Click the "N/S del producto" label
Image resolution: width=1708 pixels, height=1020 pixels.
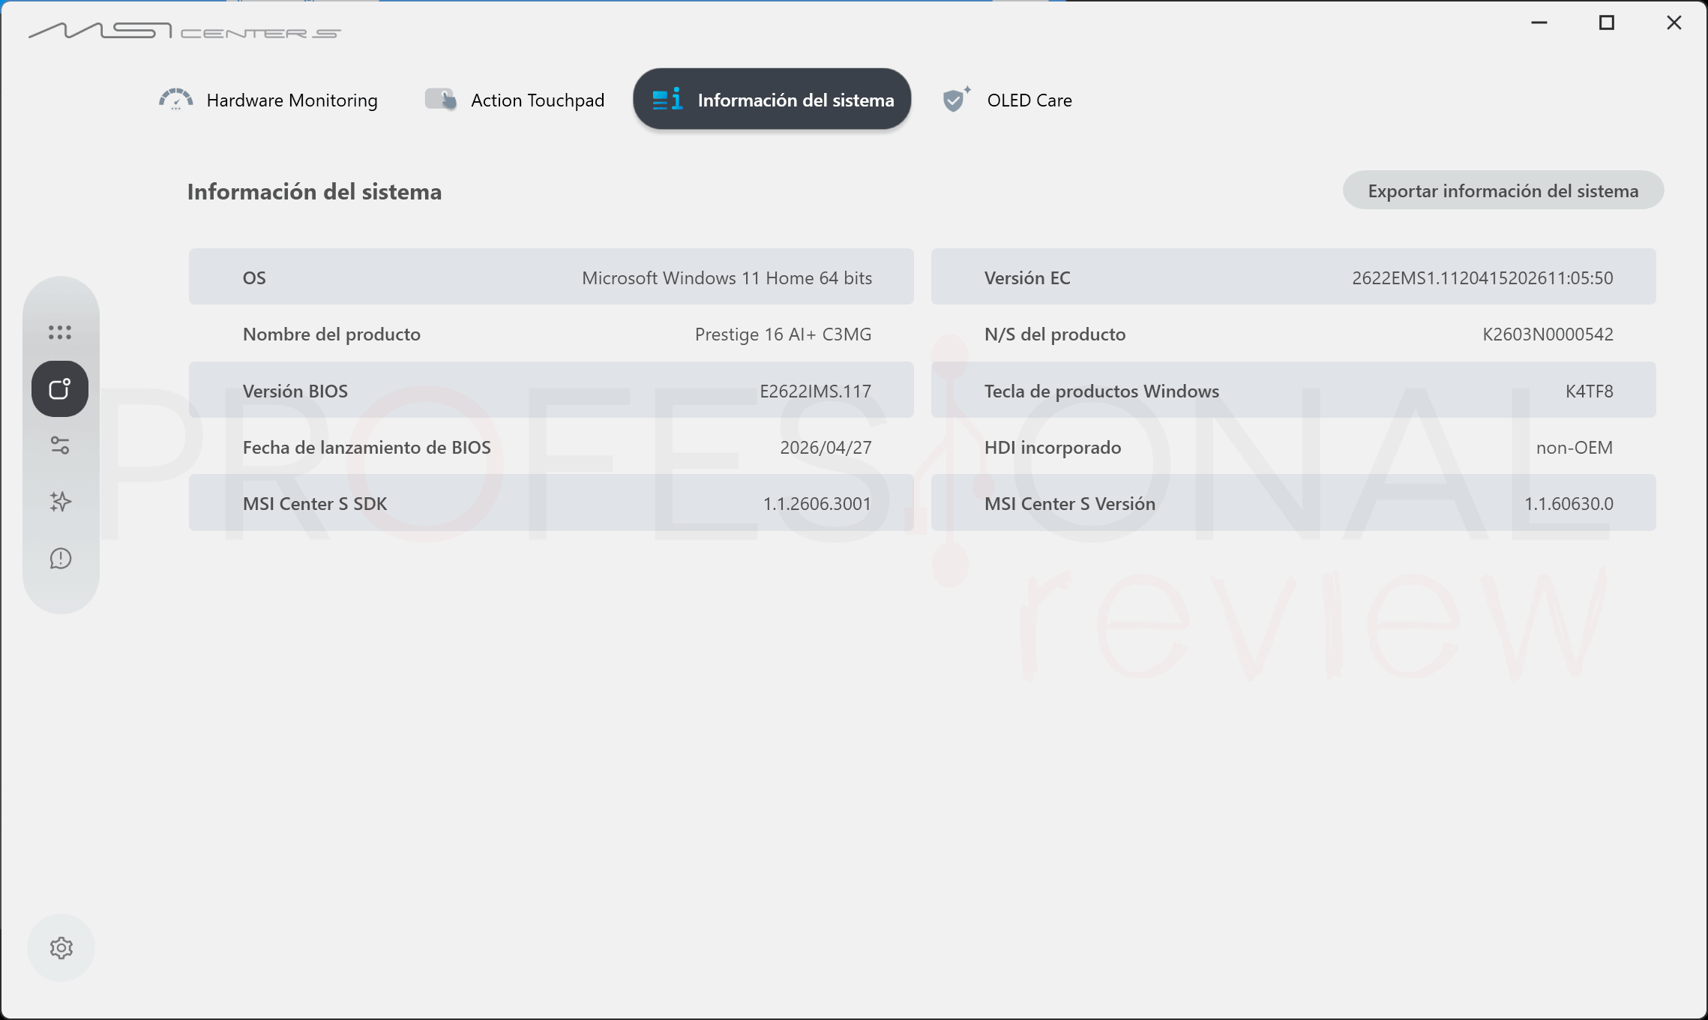[x=1055, y=334]
